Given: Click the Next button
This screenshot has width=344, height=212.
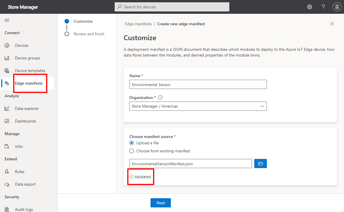Looking at the screenshot, I should tap(161, 203).
